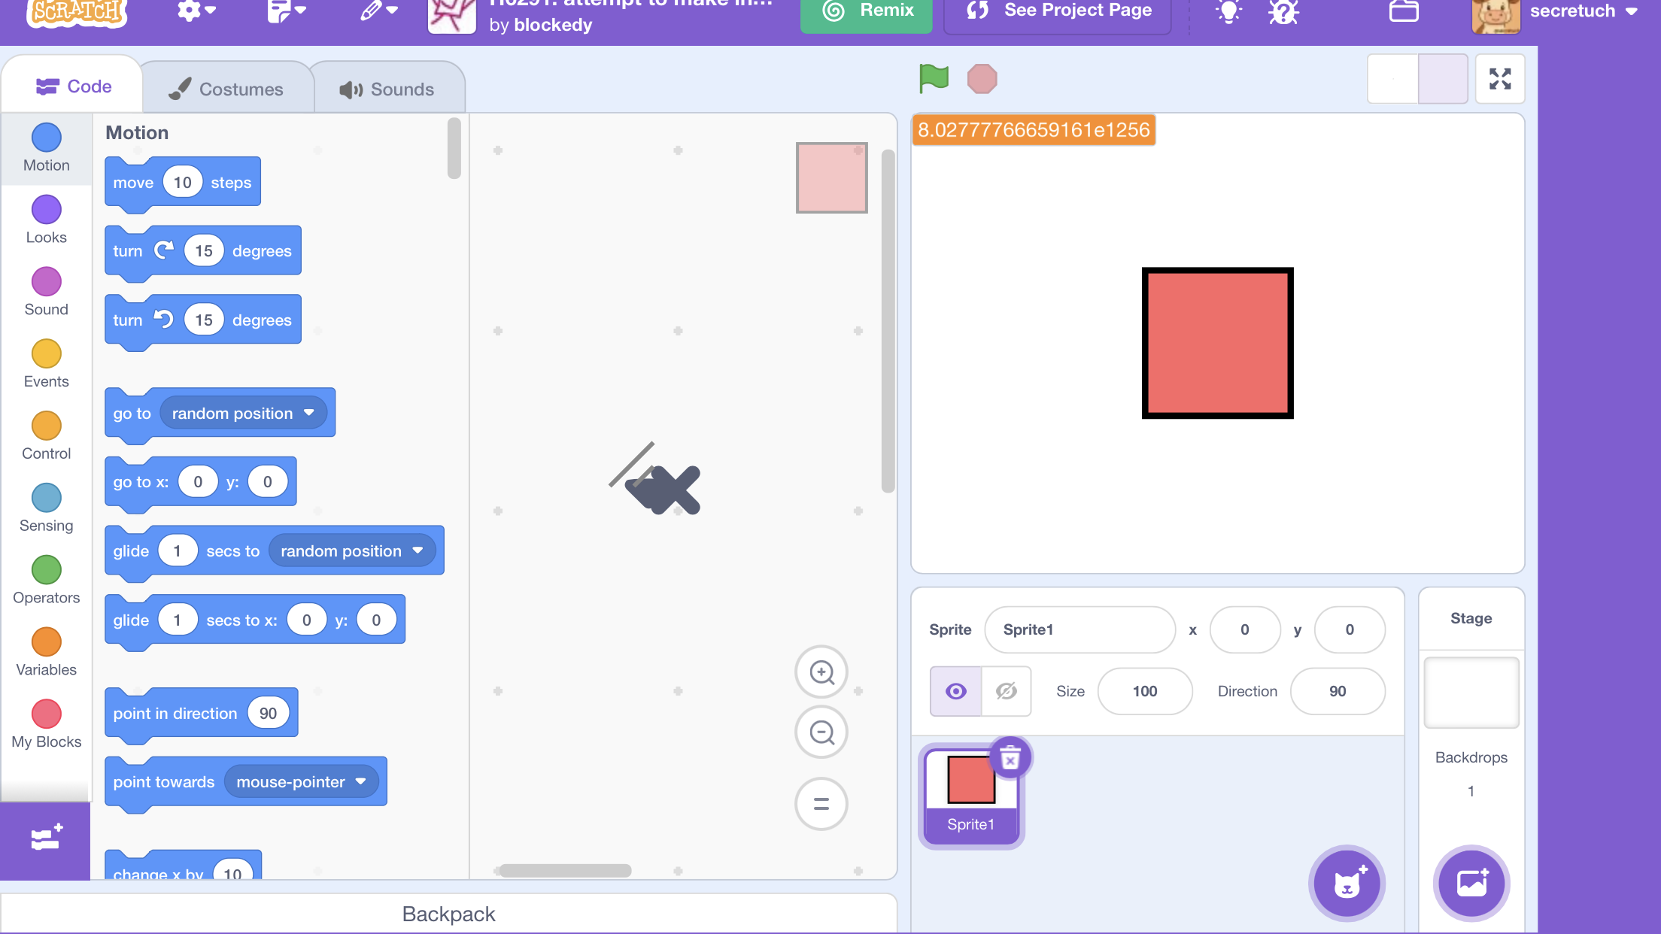Enter full screen stage mode
The image size is (1661, 934).
click(x=1499, y=79)
